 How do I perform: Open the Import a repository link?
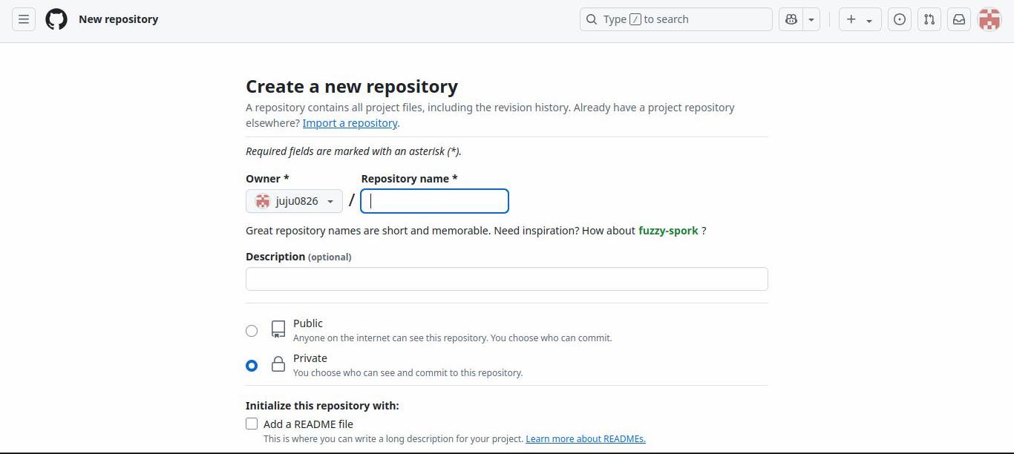click(x=350, y=123)
